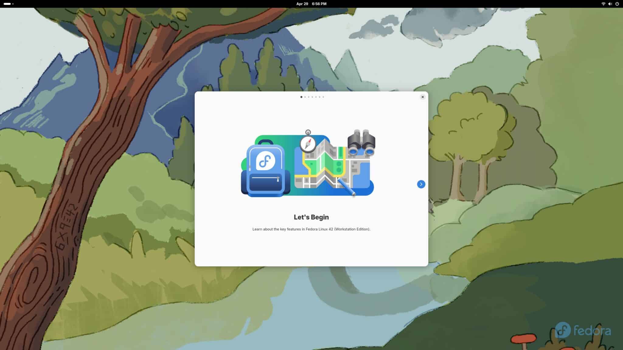Click the compass icon in the tour illustration
This screenshot has width=623, height=350.
click(308, 143)
